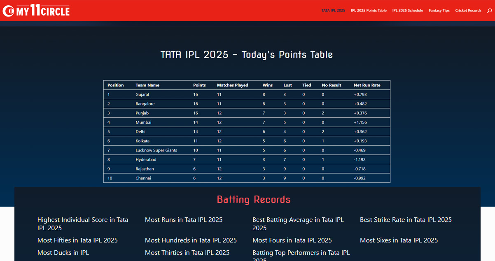Open Batting Top Performers in Tata IPL link
This screenshot has height=261, width=495.
coord(301,255)
